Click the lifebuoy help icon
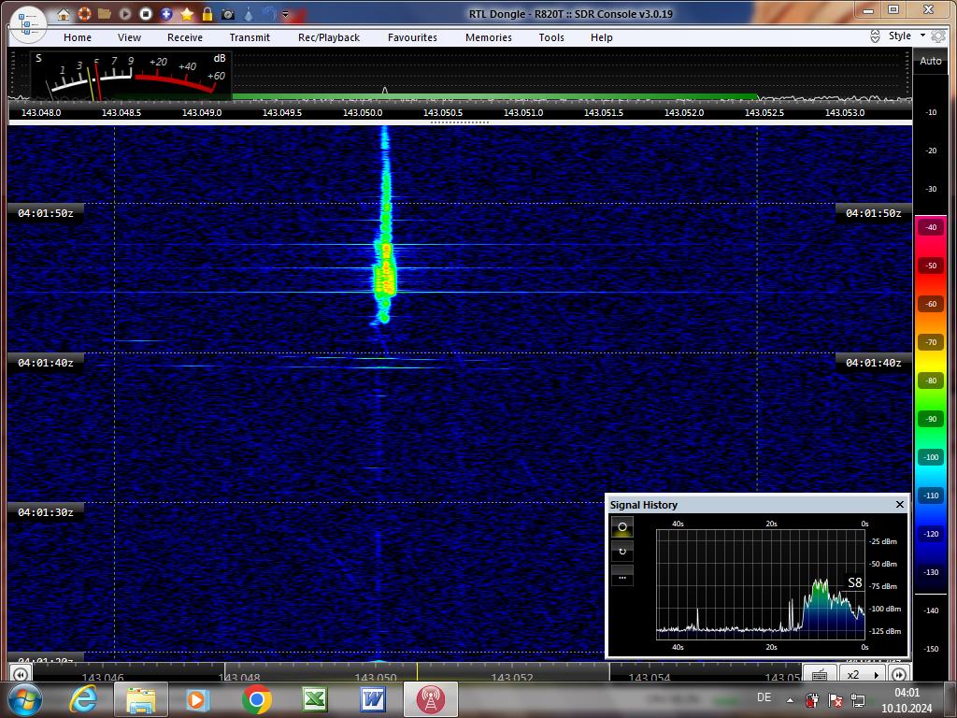957x718 pixels. (x=84, y=13)
